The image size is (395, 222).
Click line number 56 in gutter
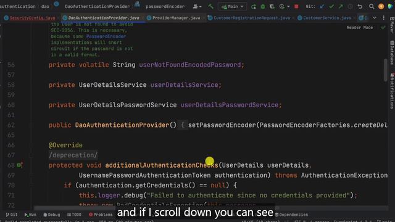point(11,65)
